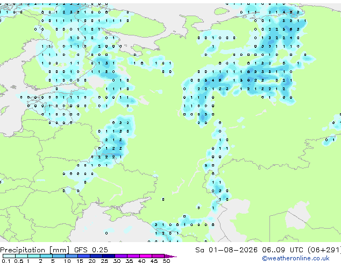This screenshot has width=341, height=263.
Task: Click the '0.1' legend scale label
Action: (x=6, y=261)
